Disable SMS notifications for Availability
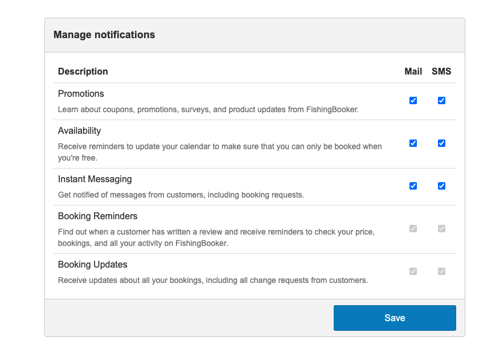The width and height of the screenshot is (504, 353). [x=441, y=143]
